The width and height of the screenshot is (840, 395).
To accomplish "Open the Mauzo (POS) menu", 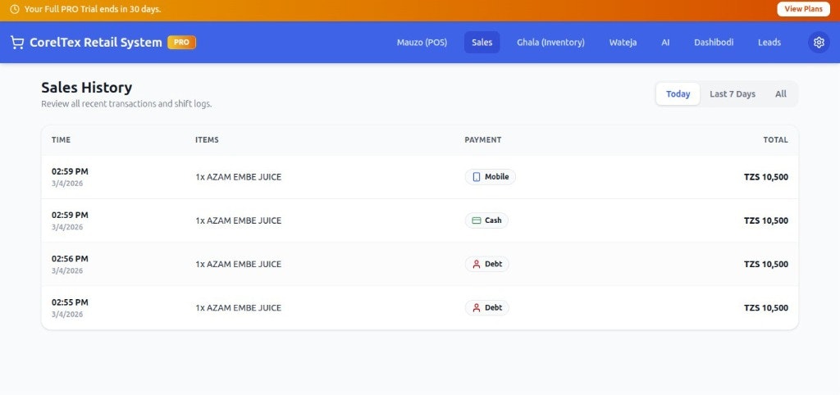I will [x=422, y=43].
